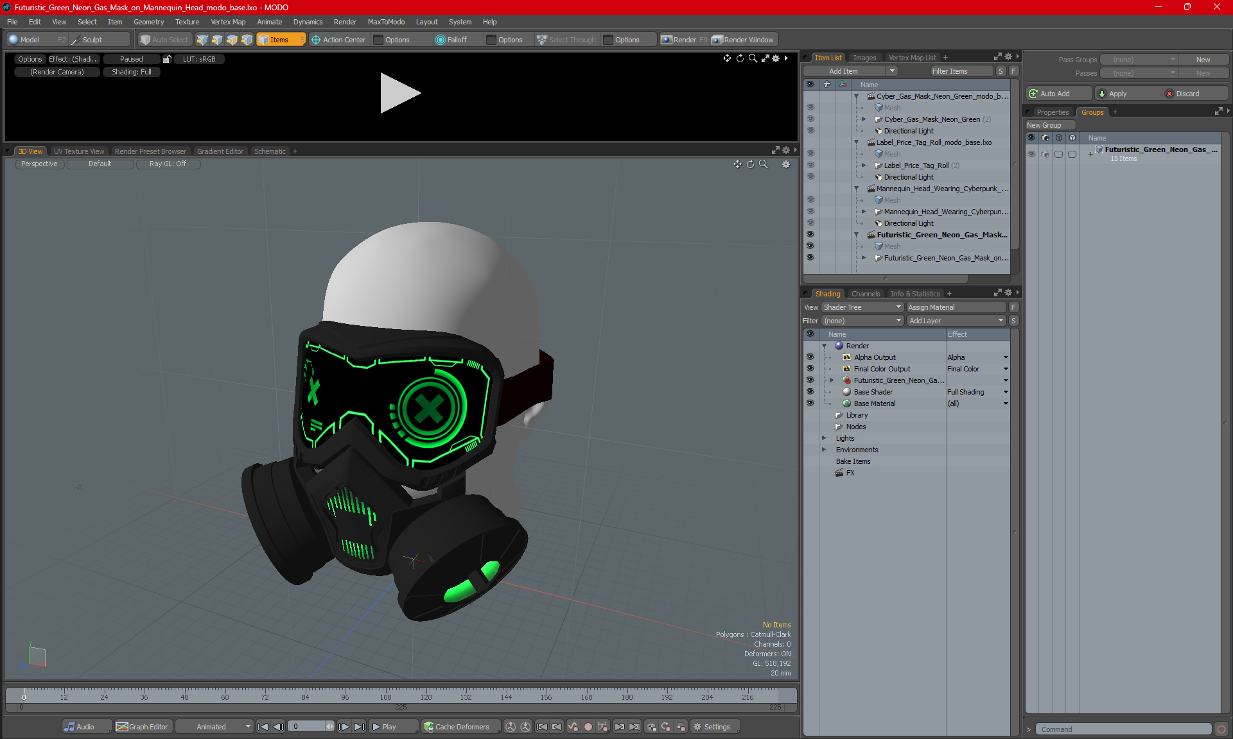Open the Texture menu in the menu bar

pyautogui.click(x=186, y=21)
